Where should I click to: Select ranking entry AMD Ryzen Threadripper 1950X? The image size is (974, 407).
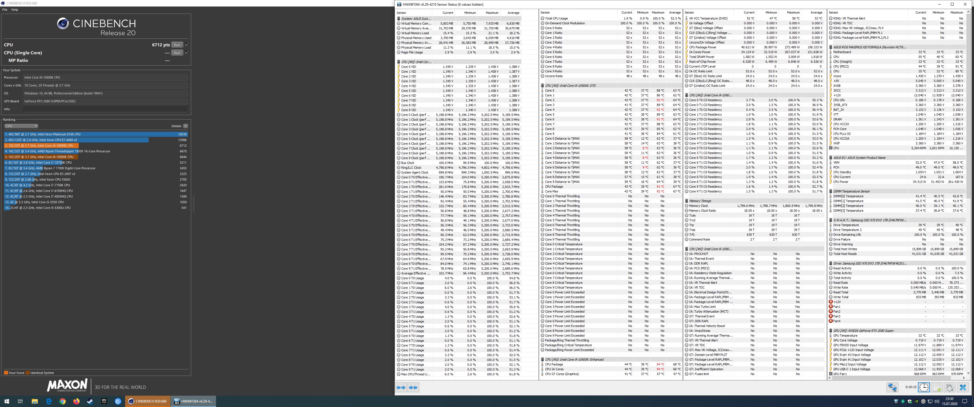(x=96, y=151)
